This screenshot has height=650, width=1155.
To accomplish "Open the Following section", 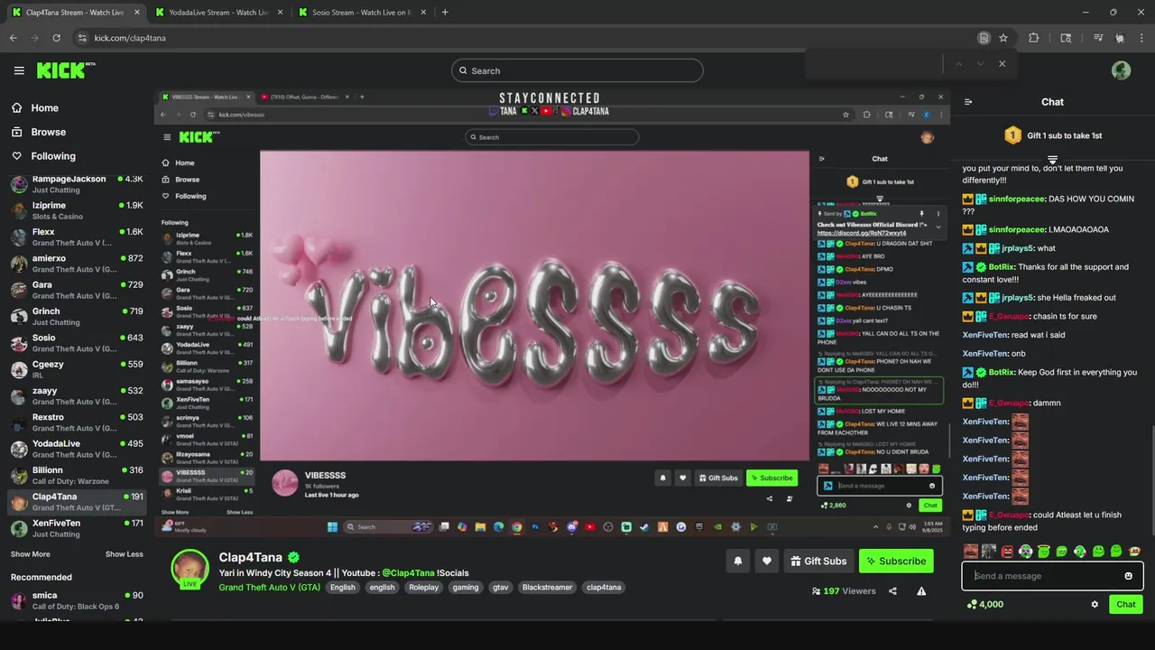I will coord(43,156).
